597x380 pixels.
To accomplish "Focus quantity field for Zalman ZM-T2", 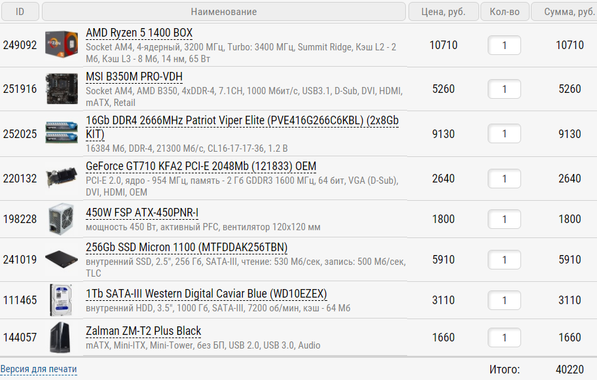I will pyautogui.click(x=504, y=337).
